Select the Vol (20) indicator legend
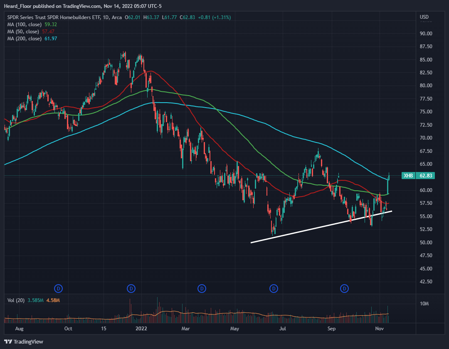Viewport: 449px width, 349px height. [16, 300]
